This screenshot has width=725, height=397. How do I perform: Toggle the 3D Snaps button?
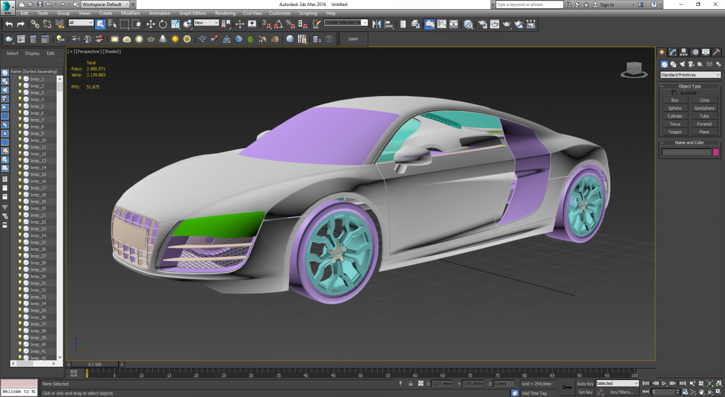point(266,24)
